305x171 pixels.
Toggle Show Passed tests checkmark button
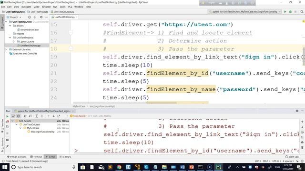[13, 116]
